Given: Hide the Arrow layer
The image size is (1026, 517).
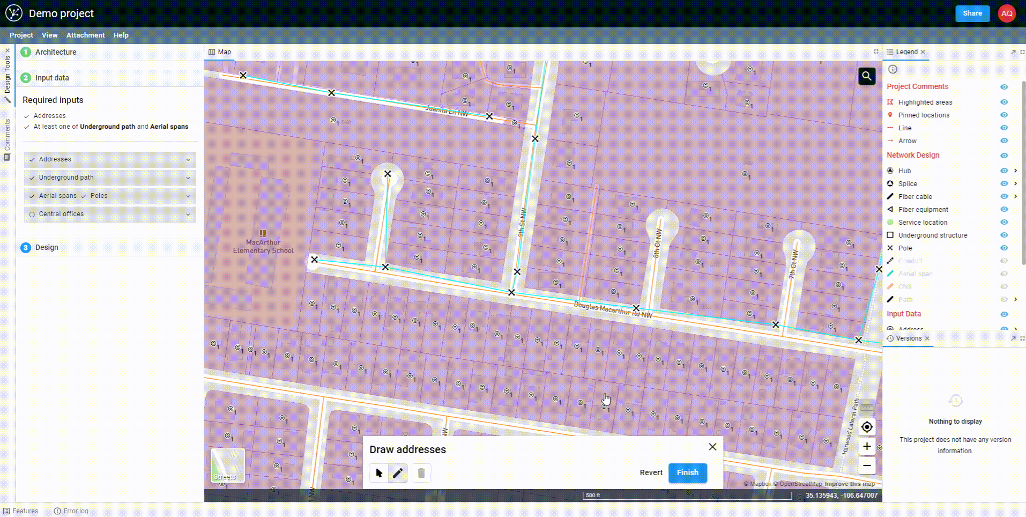Looking at the screenshot, I should (x=1004, y=141).
